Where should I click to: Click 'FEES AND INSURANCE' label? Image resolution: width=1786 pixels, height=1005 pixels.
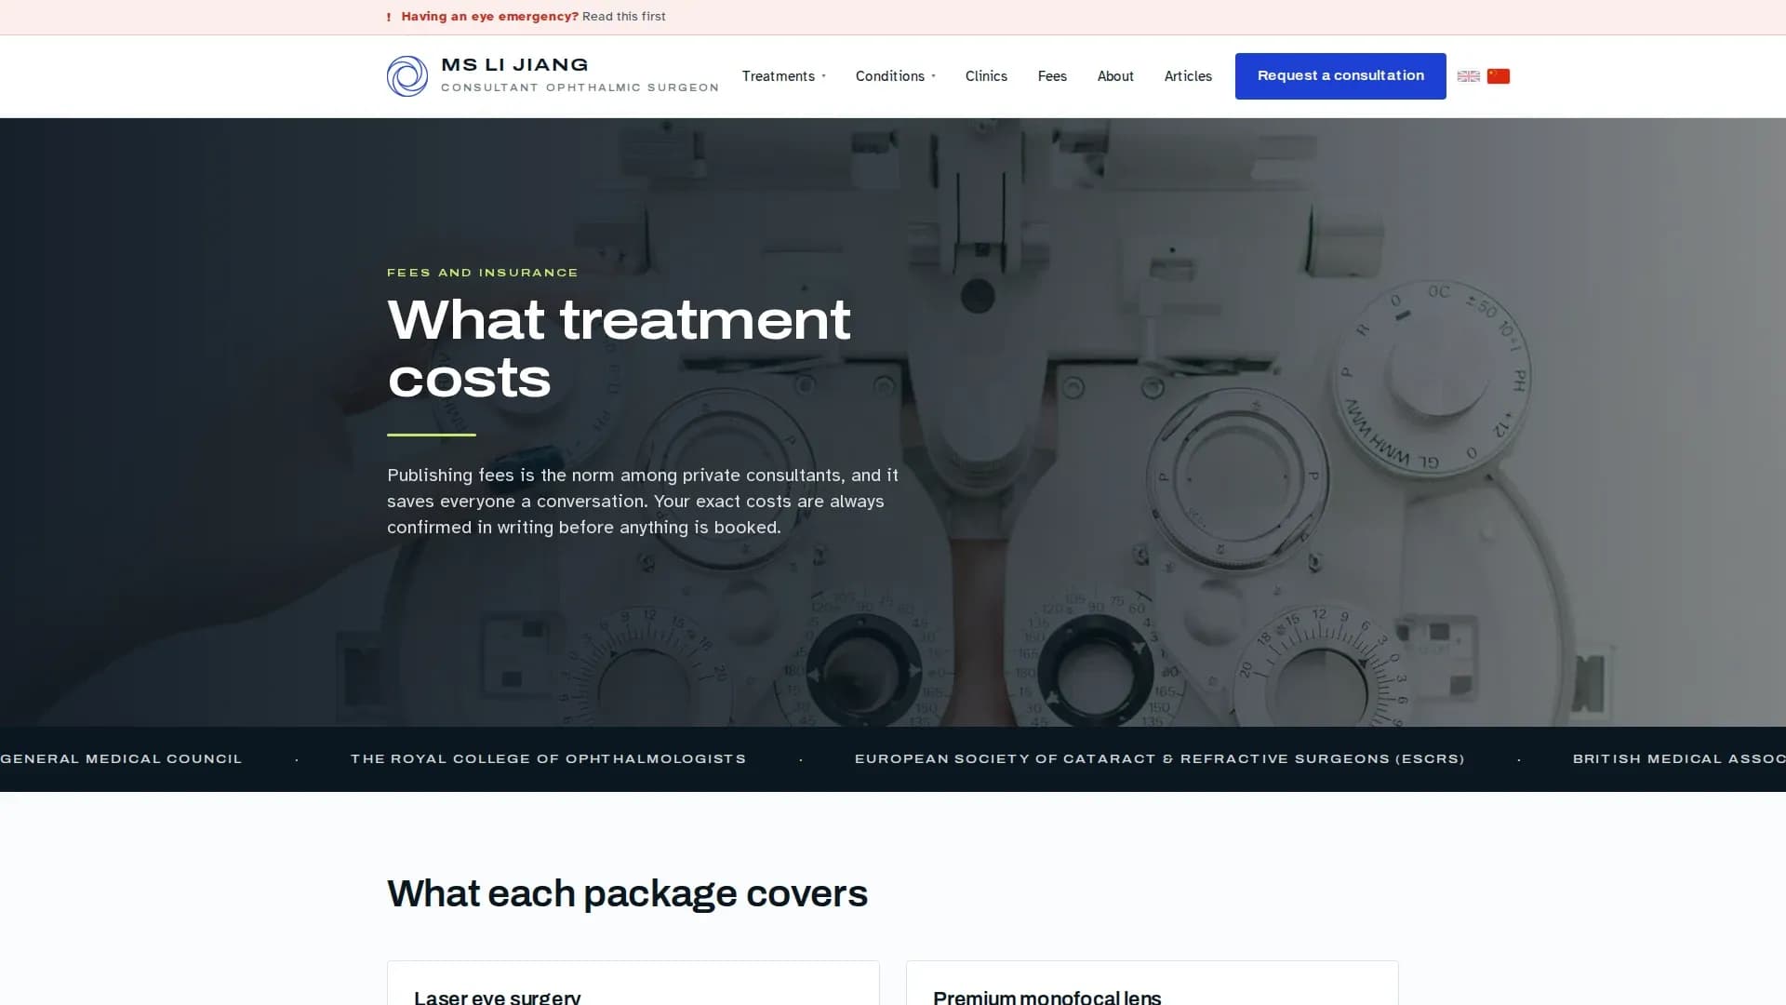pos(483,273)
